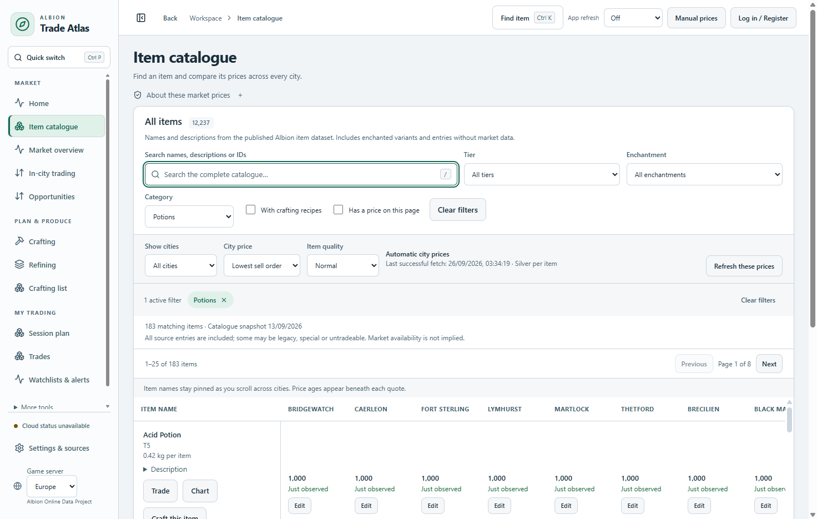Open the Chart for Acid Potion

200,491
